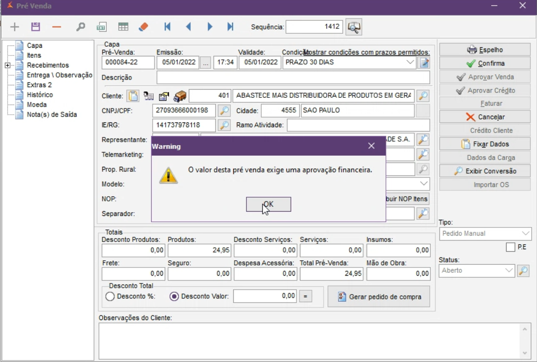Click the magnifier beside the IE/RG field
The height and width of the screenshot is (362, 537).
tap(224, 125)
